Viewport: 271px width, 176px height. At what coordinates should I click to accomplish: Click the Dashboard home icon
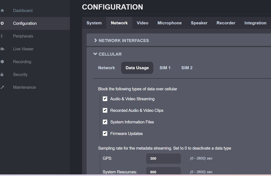2,11
